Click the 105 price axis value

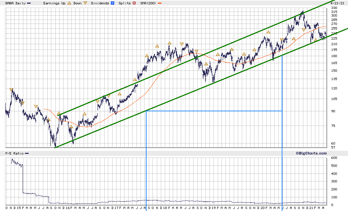tap(334, 99)
